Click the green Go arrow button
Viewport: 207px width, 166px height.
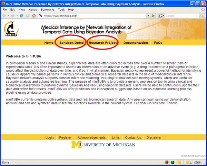coord(153,16)
